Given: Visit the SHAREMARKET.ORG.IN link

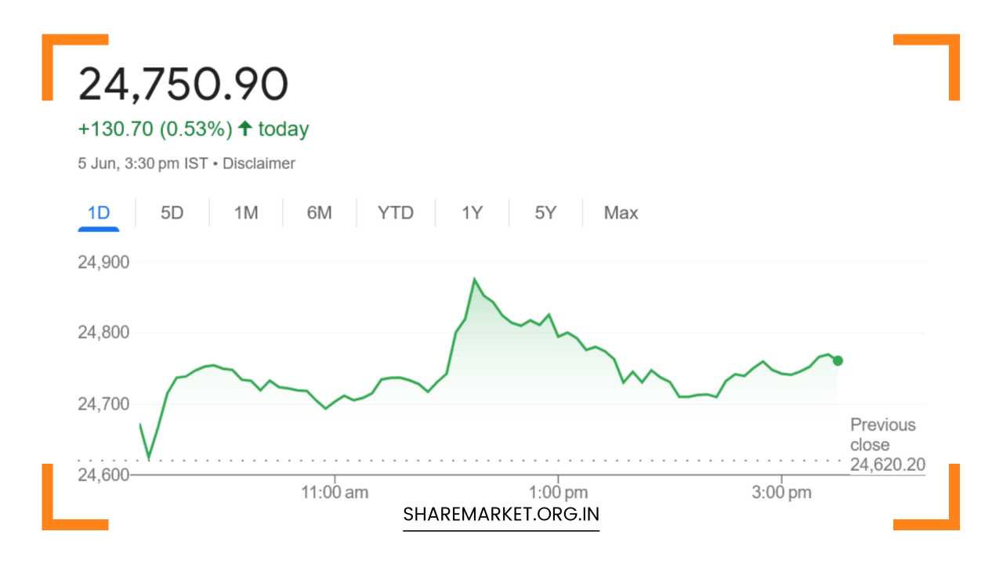Looking at the screenshot, I should click(x=501, y=514).
